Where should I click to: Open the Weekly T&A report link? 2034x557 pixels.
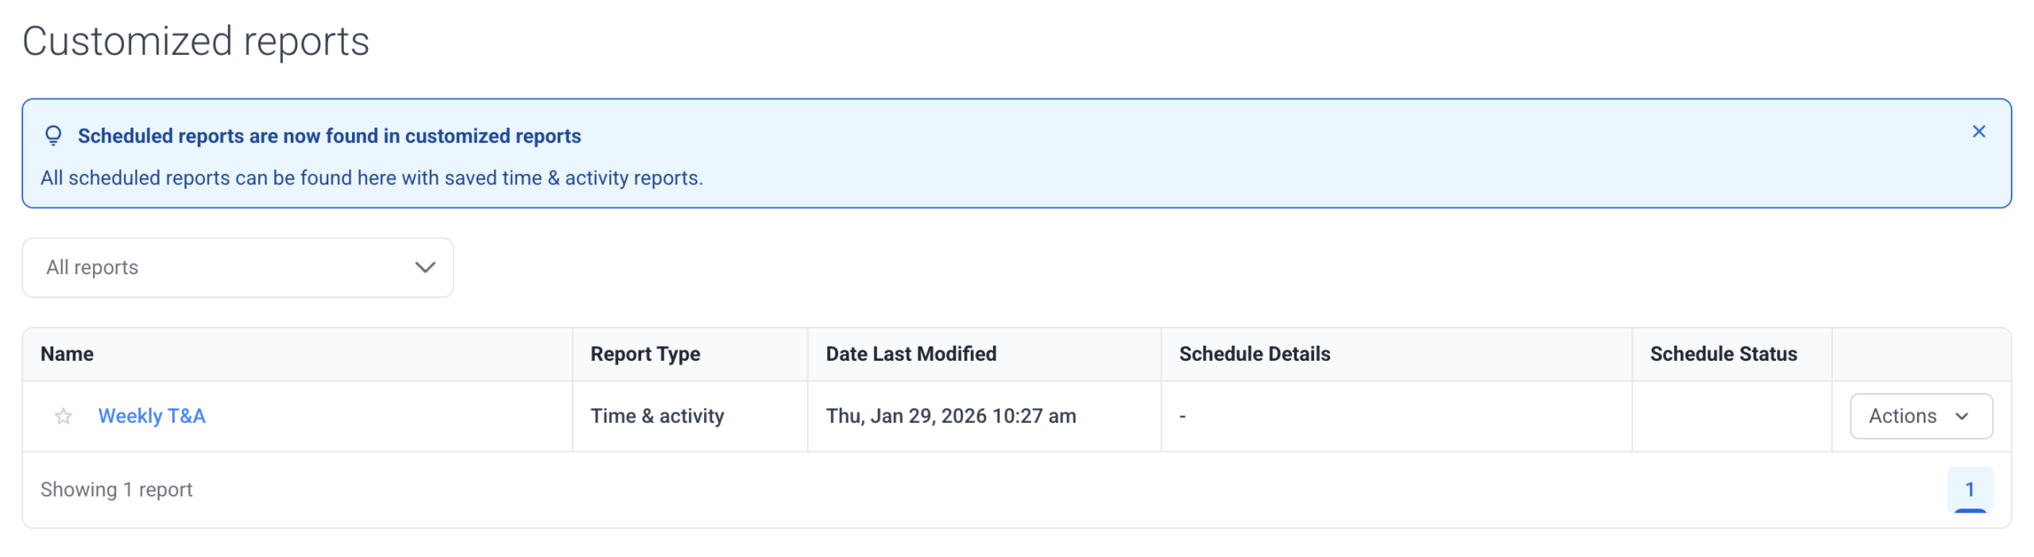pyautogui.click(x=152, y=416)
